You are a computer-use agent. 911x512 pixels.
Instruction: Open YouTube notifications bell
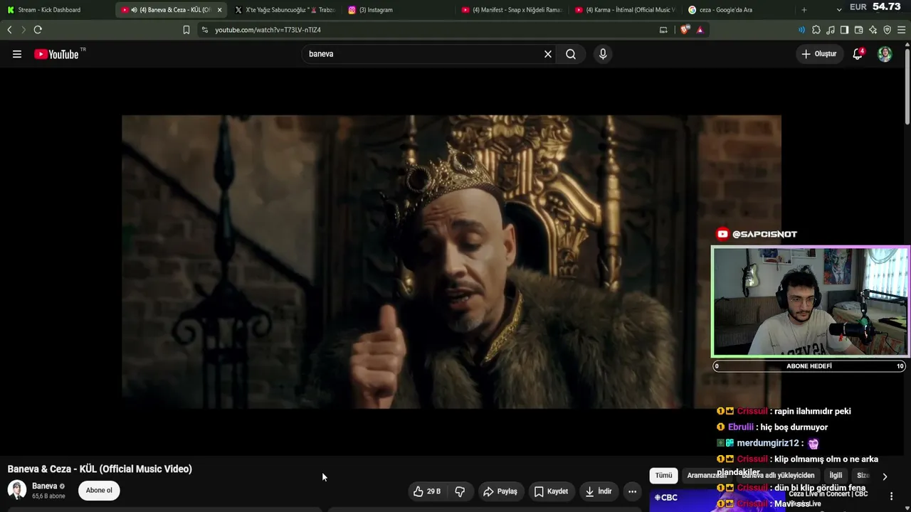858,54
